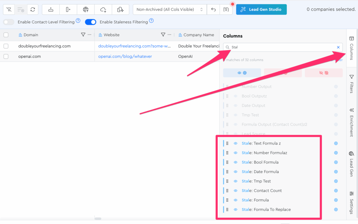
Task: Hide the Stale: Date Formula column
Action: (x=235, y=172)
